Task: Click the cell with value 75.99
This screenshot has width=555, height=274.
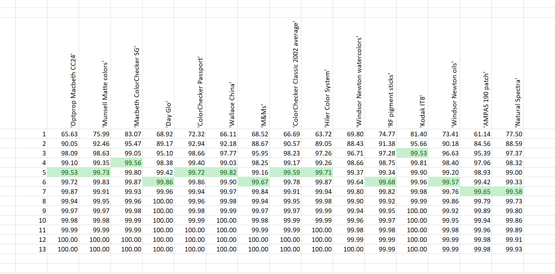Action: point(95,134)
